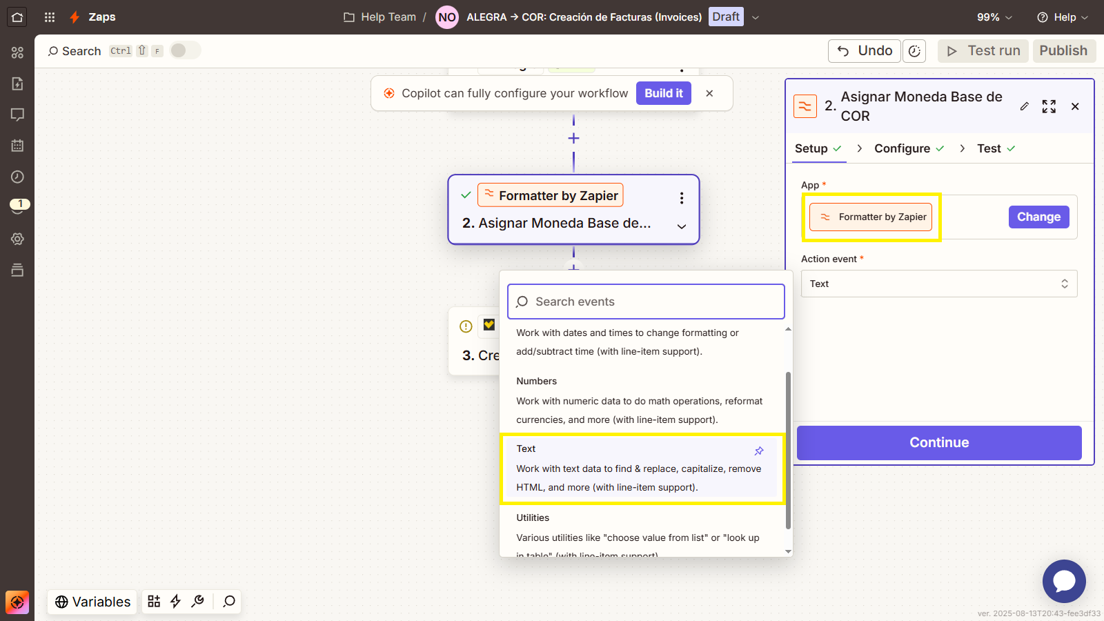Close the step editor panel

[1075, 106]
